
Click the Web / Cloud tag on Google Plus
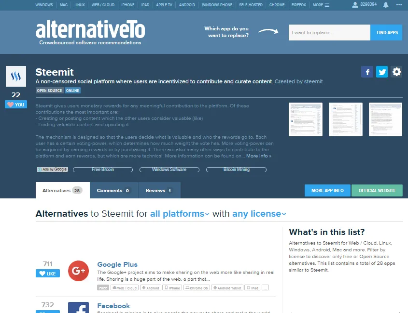coord(125,288)
